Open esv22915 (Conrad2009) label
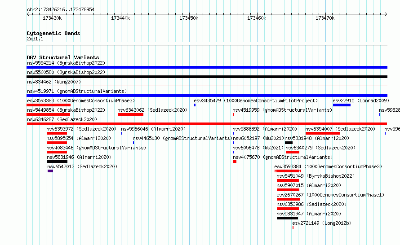Screen dimensions: 400x245 (361, 101)
